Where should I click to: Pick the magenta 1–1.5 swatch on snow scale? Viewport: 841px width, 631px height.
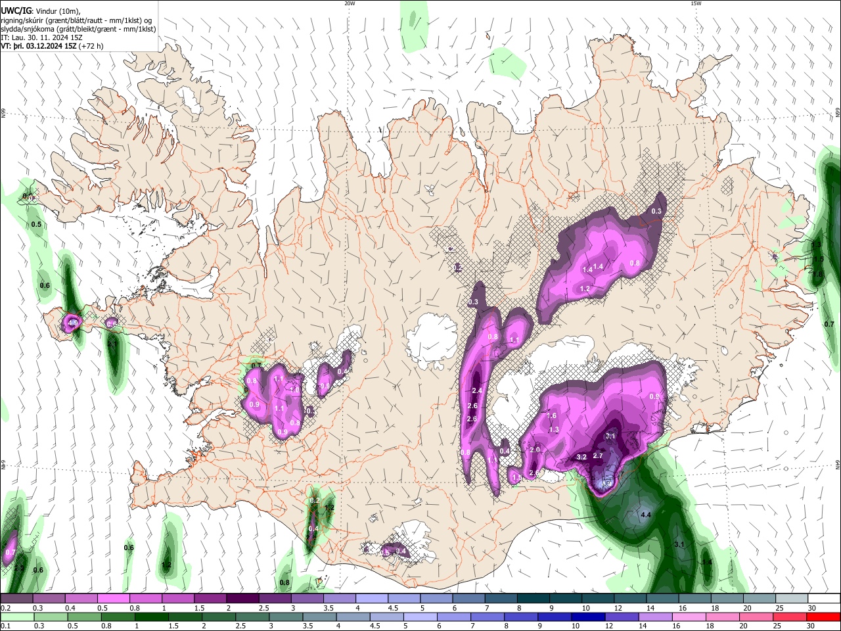coord(178,599)
